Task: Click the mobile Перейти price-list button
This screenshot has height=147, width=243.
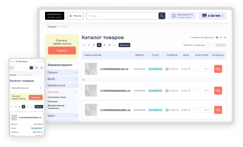Action: (x=35, y=97)
